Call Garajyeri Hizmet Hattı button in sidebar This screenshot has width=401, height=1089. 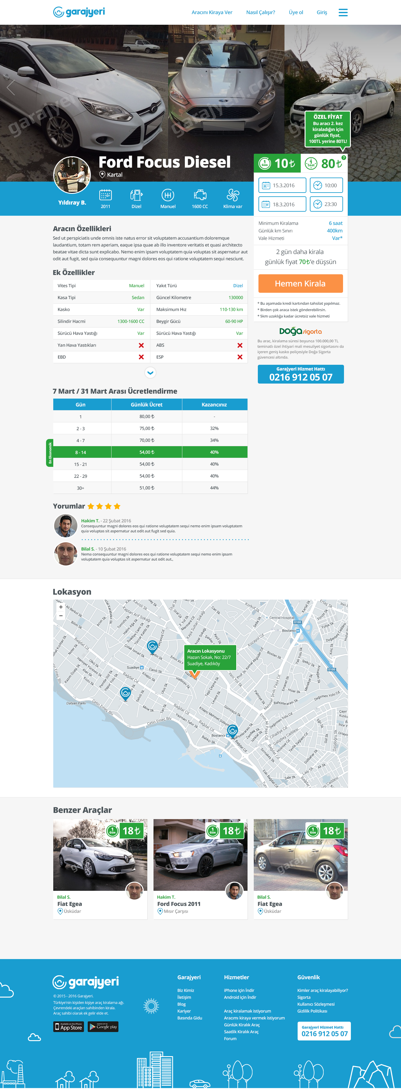tap(301, 374)
